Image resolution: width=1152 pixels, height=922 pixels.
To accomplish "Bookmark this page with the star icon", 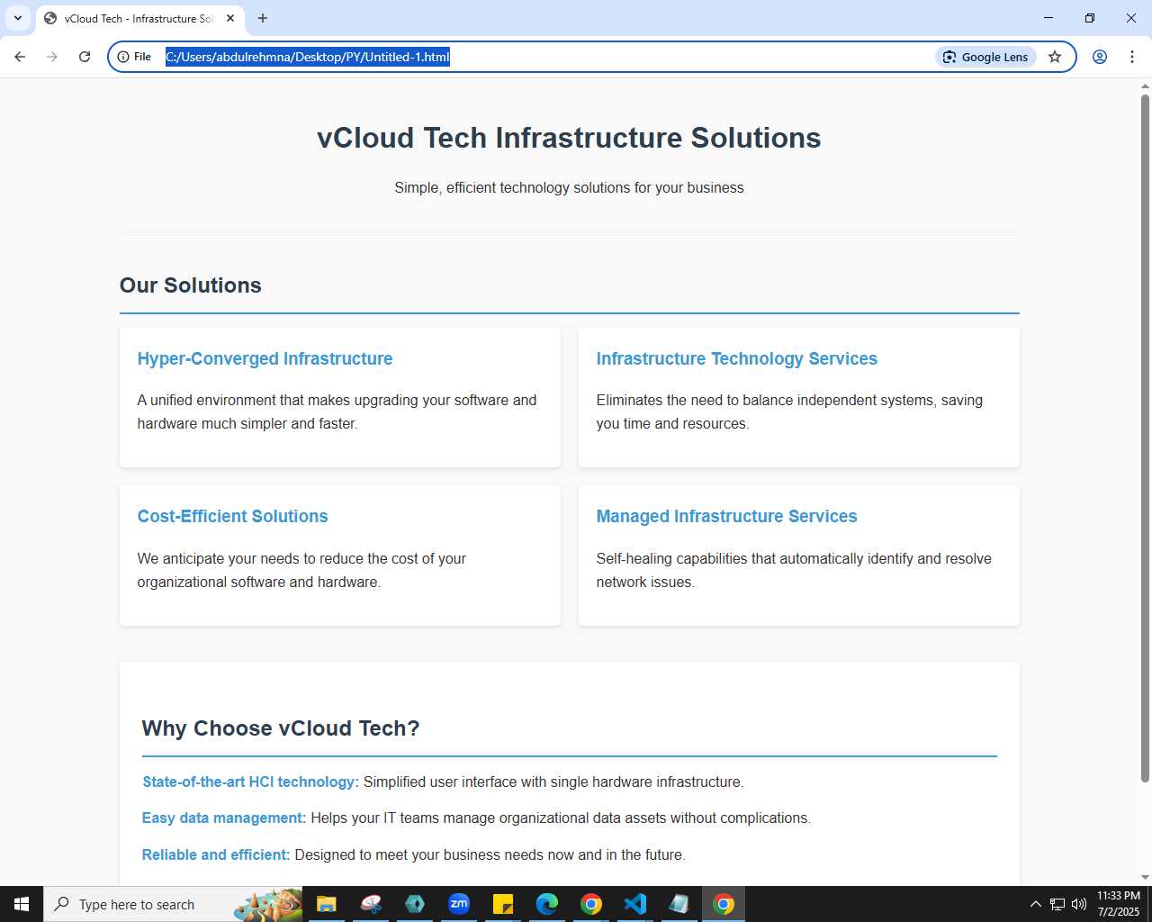I will point(1055,57).
